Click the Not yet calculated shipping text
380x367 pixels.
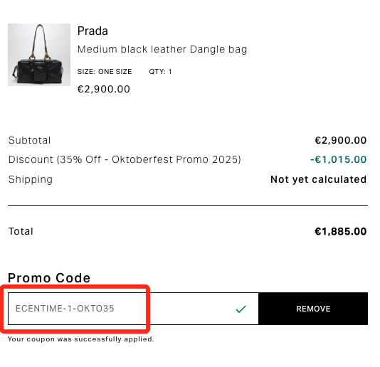318,179
